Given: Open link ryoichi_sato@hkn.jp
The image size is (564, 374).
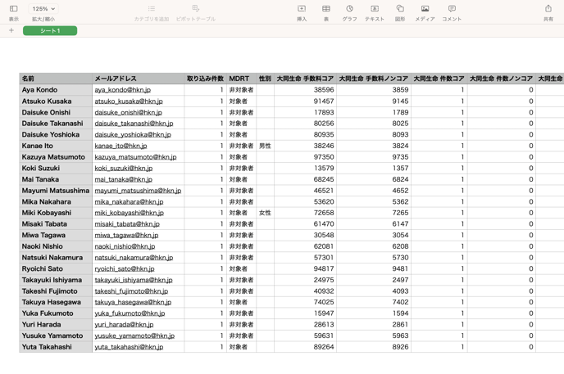Looking at the screenshot, I should [125, 268].
